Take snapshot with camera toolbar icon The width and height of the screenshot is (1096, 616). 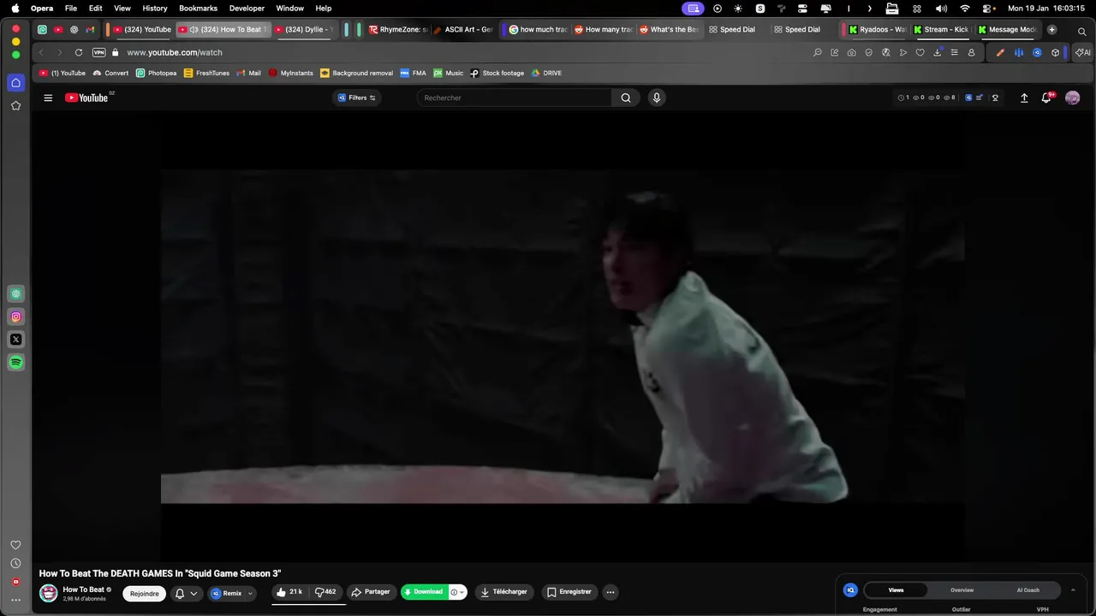(851, 52)
